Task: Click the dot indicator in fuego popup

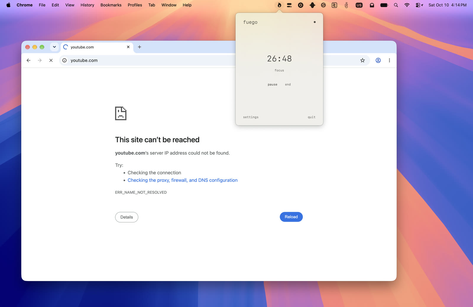Action: point(315,22)
